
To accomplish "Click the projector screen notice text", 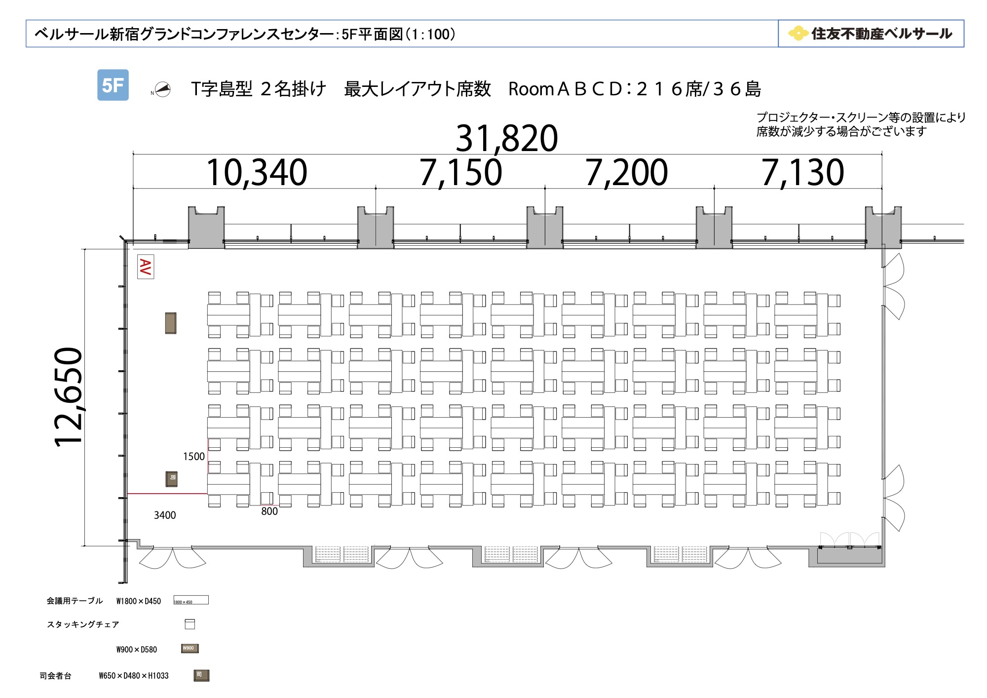I will tap(861, 124).
